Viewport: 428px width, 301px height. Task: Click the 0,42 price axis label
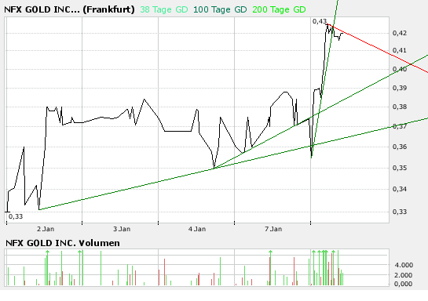[x=400, y=33]
